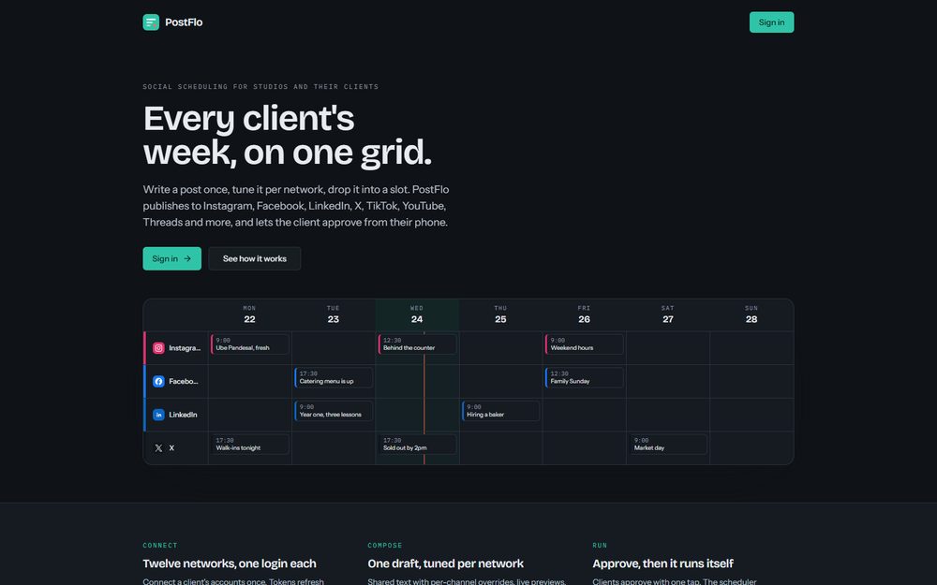Open the Ube Pandesal, fresh post

click(x=250, y=344)
